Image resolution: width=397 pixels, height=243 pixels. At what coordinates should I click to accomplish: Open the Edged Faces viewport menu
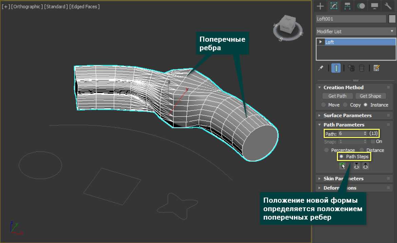pos(84,6)
